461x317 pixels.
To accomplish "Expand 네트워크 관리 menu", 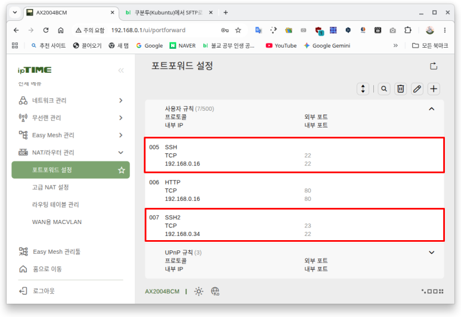I will coord(70,101).
